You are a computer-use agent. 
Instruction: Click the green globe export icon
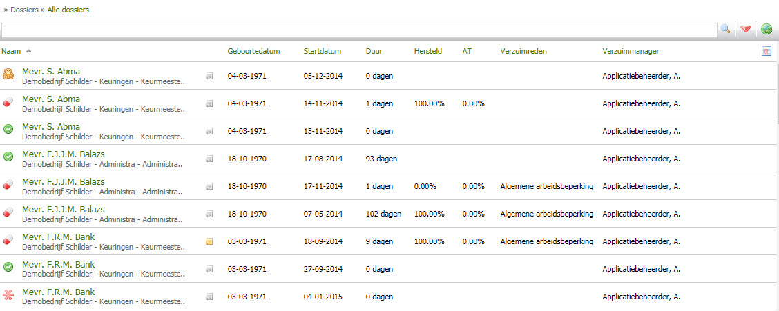(766, 29)
